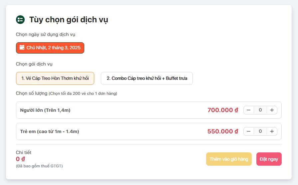Click the Tùy chọn gói dịch vụ heading
The image size is (298, 185).
point(69,20)
